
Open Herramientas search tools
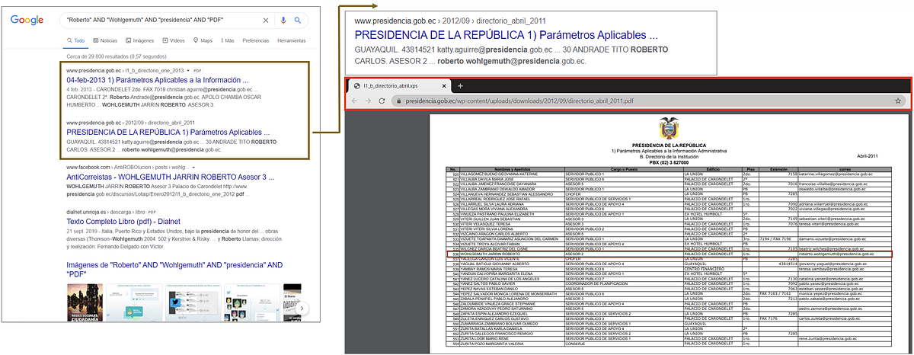292,40
